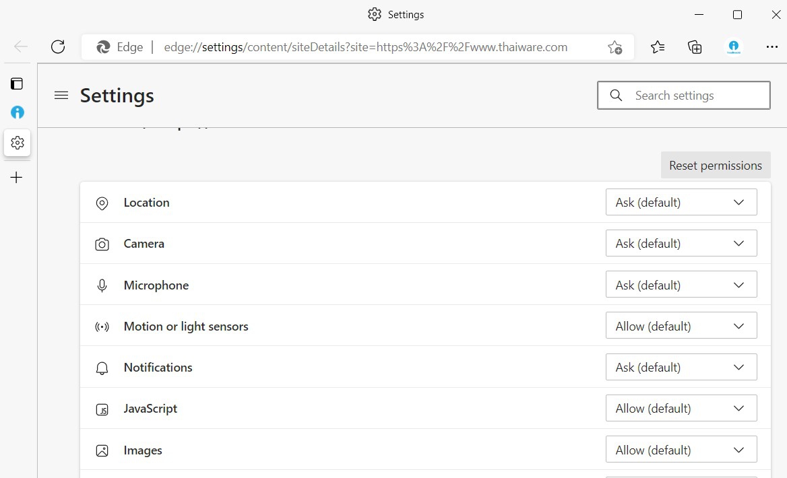Open the Notifications permission dropdown
This screenshot has height=478, width=787.
681,368
